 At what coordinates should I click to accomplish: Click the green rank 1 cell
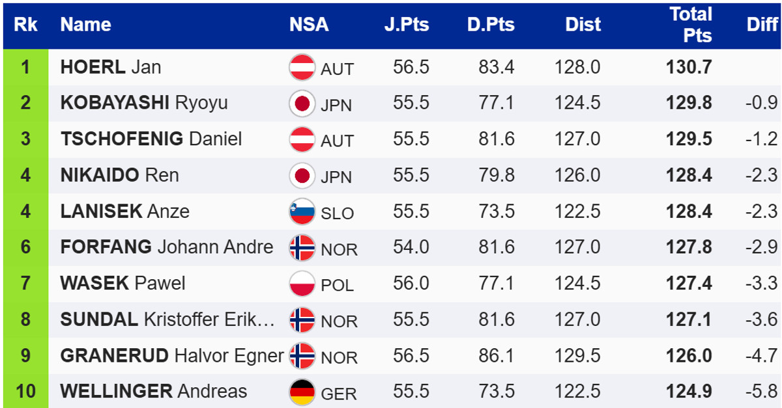click(x=25, y=68)
